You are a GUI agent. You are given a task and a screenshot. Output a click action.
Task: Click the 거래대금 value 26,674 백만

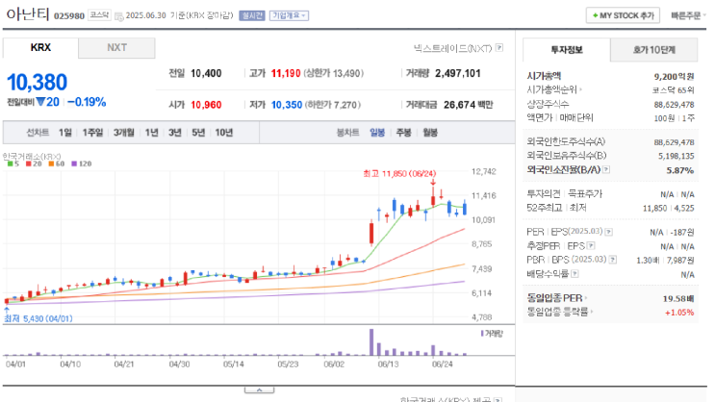click(469, 105)
